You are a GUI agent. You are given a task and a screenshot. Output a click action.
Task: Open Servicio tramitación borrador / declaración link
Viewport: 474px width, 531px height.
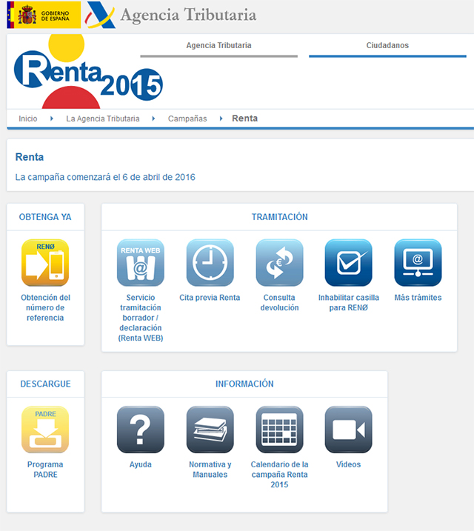click(x=141, y=318)
